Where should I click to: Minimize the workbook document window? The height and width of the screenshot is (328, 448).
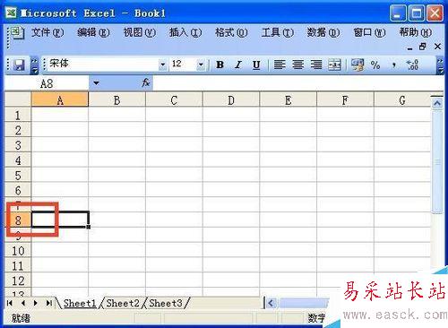coord(410,47)
